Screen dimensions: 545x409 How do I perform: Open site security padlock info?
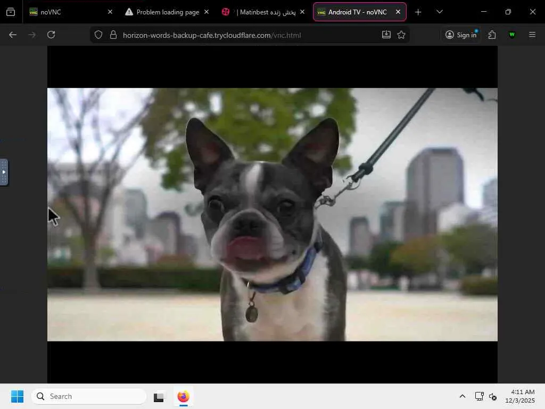[113, 35]
